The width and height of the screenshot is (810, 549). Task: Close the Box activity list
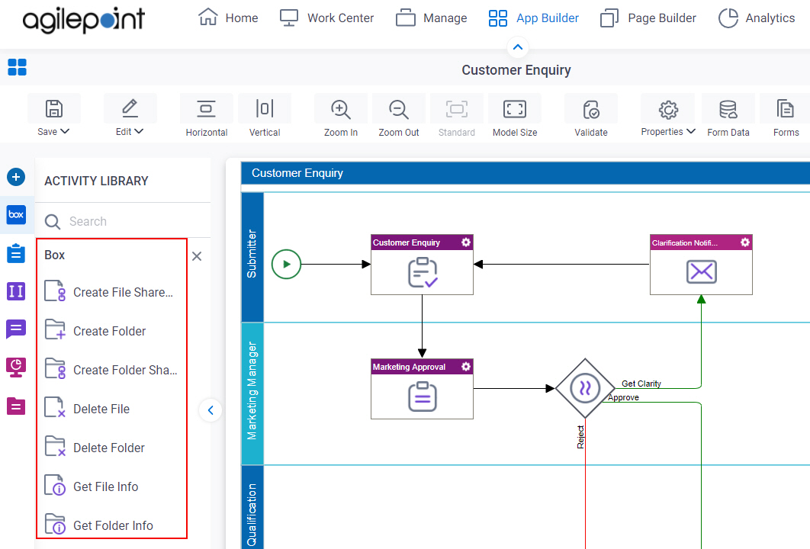tap(197, 256)
